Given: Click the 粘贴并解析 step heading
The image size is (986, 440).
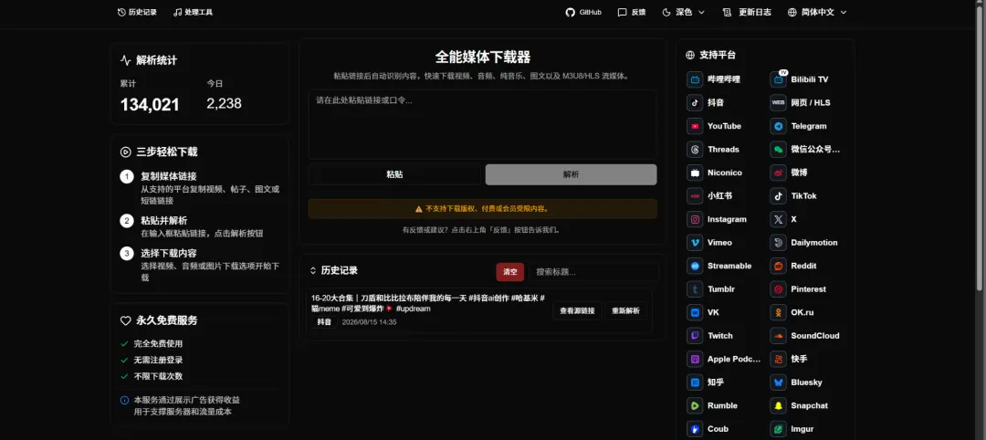Looking at the screenshot, I should pyautogui.click(x=164, y=221).
